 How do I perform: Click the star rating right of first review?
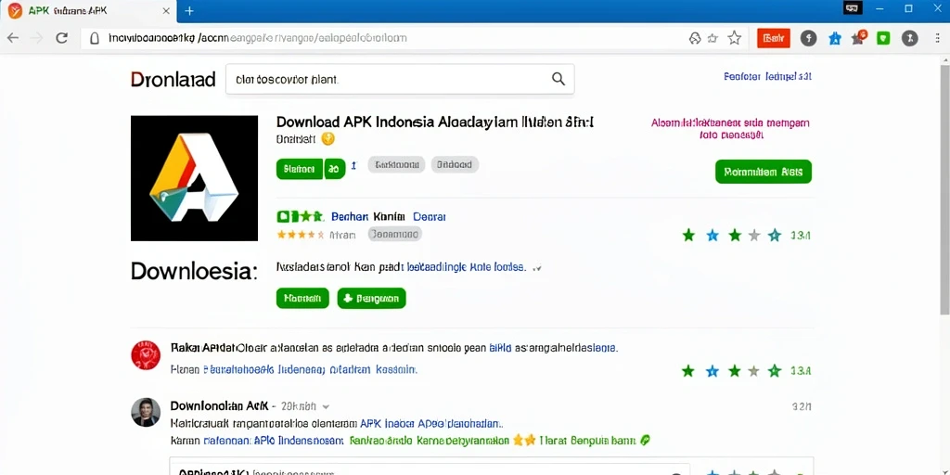[x=731, y=371]
